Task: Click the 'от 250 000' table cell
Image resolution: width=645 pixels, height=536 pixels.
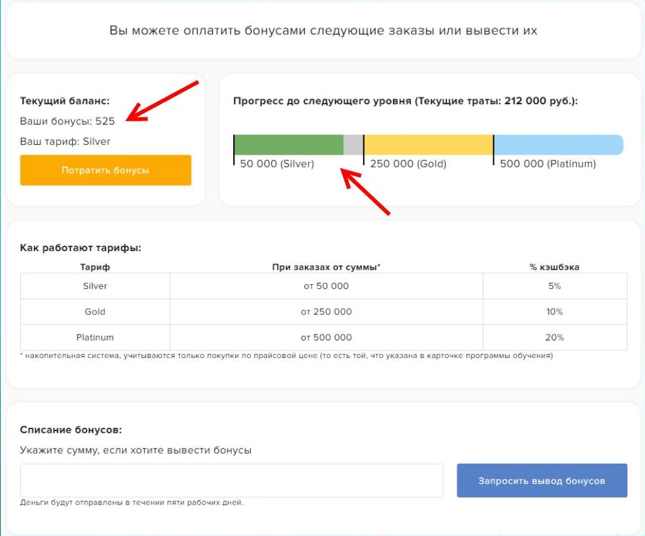Action: 326,312
